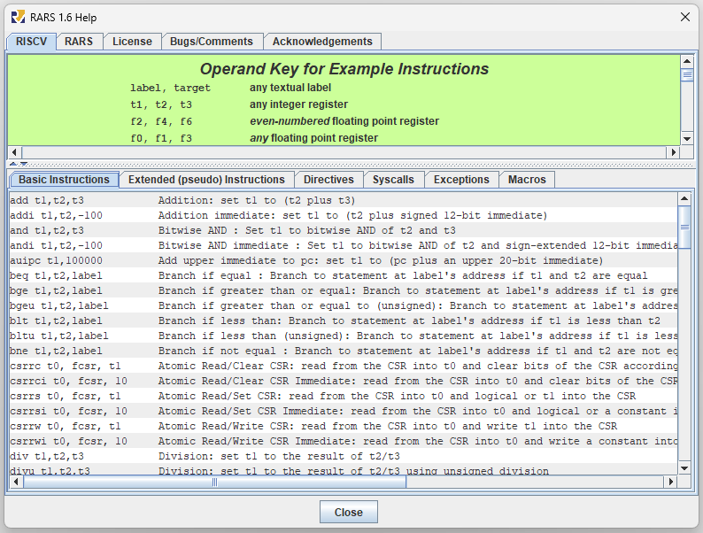This screenshot has width=703, height=533.
Task: Open the License tab
Action: click(x=132, y=42)
